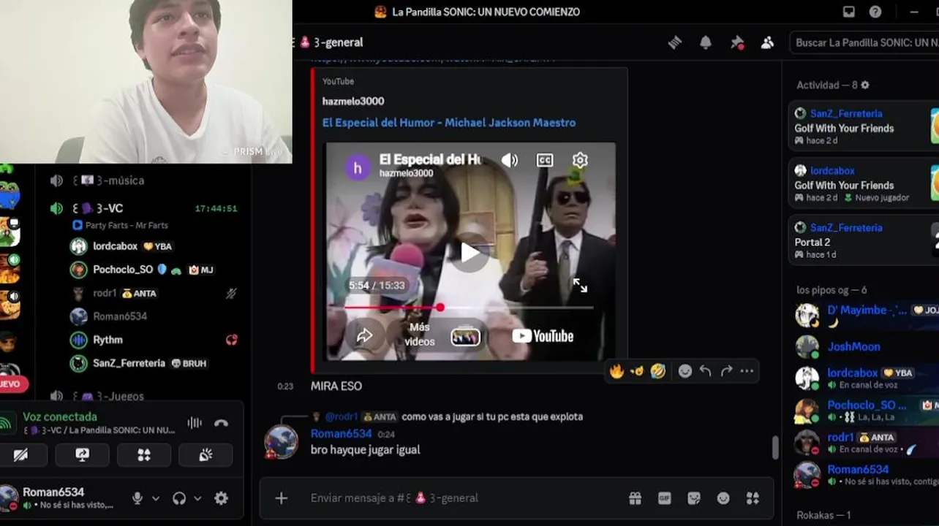The height and width of the screenshot is (526, 939).
Task: Play the embedded YouTube video
Action: (469, 252)
